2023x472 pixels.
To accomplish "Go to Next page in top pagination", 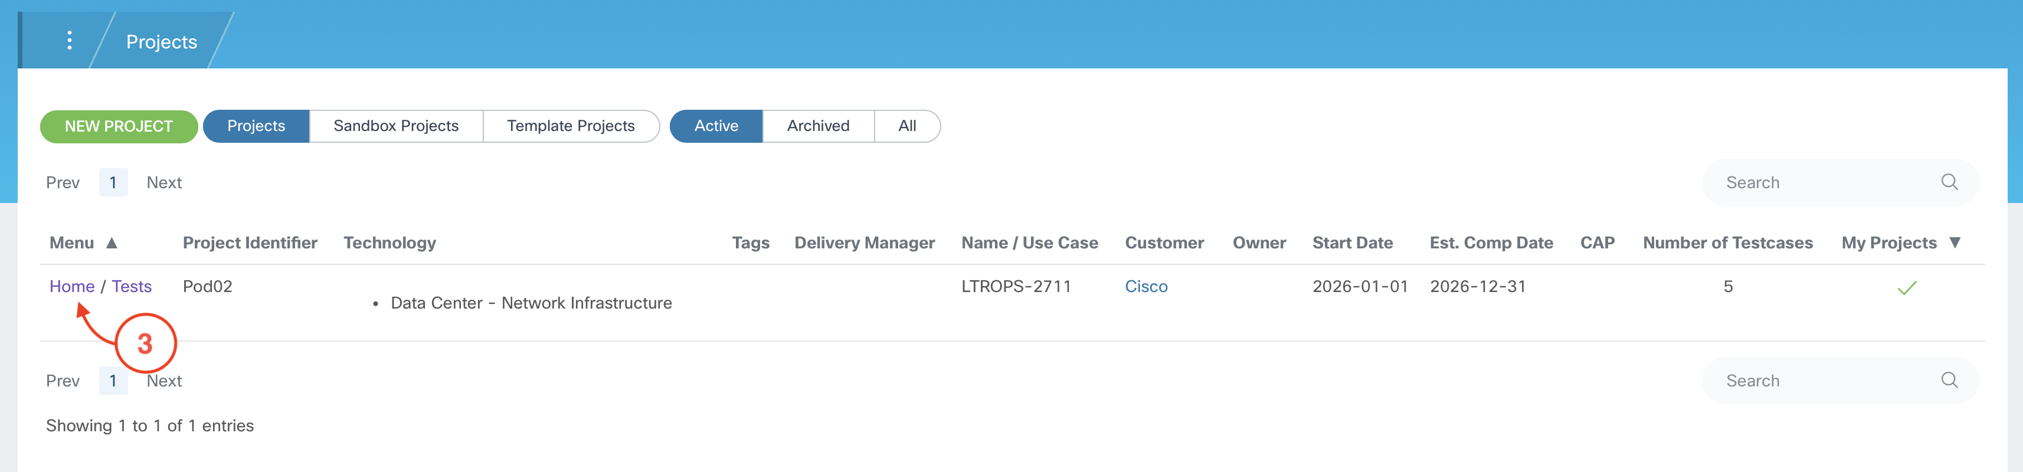I will [164, 183].
